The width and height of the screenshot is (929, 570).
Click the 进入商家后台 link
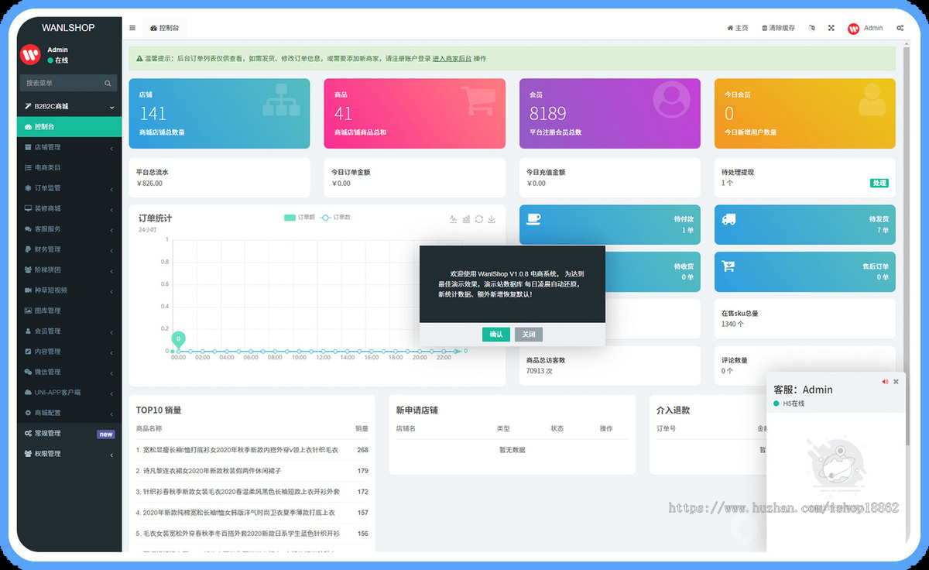pyautogui.click(x=451, y=59)
